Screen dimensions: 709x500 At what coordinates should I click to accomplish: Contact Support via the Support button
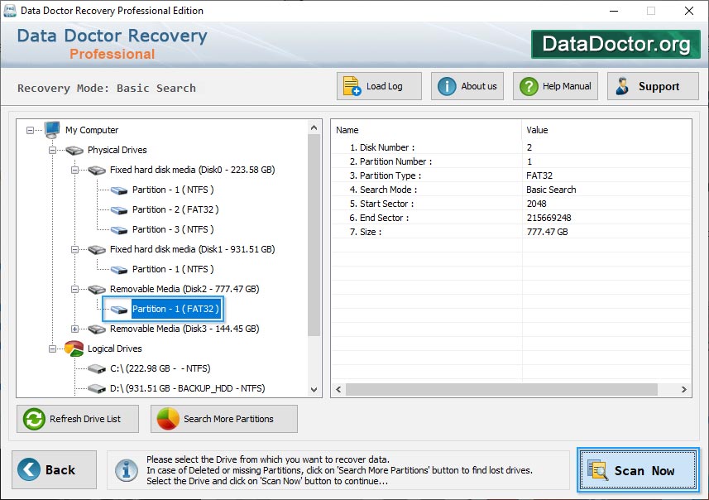653,86
